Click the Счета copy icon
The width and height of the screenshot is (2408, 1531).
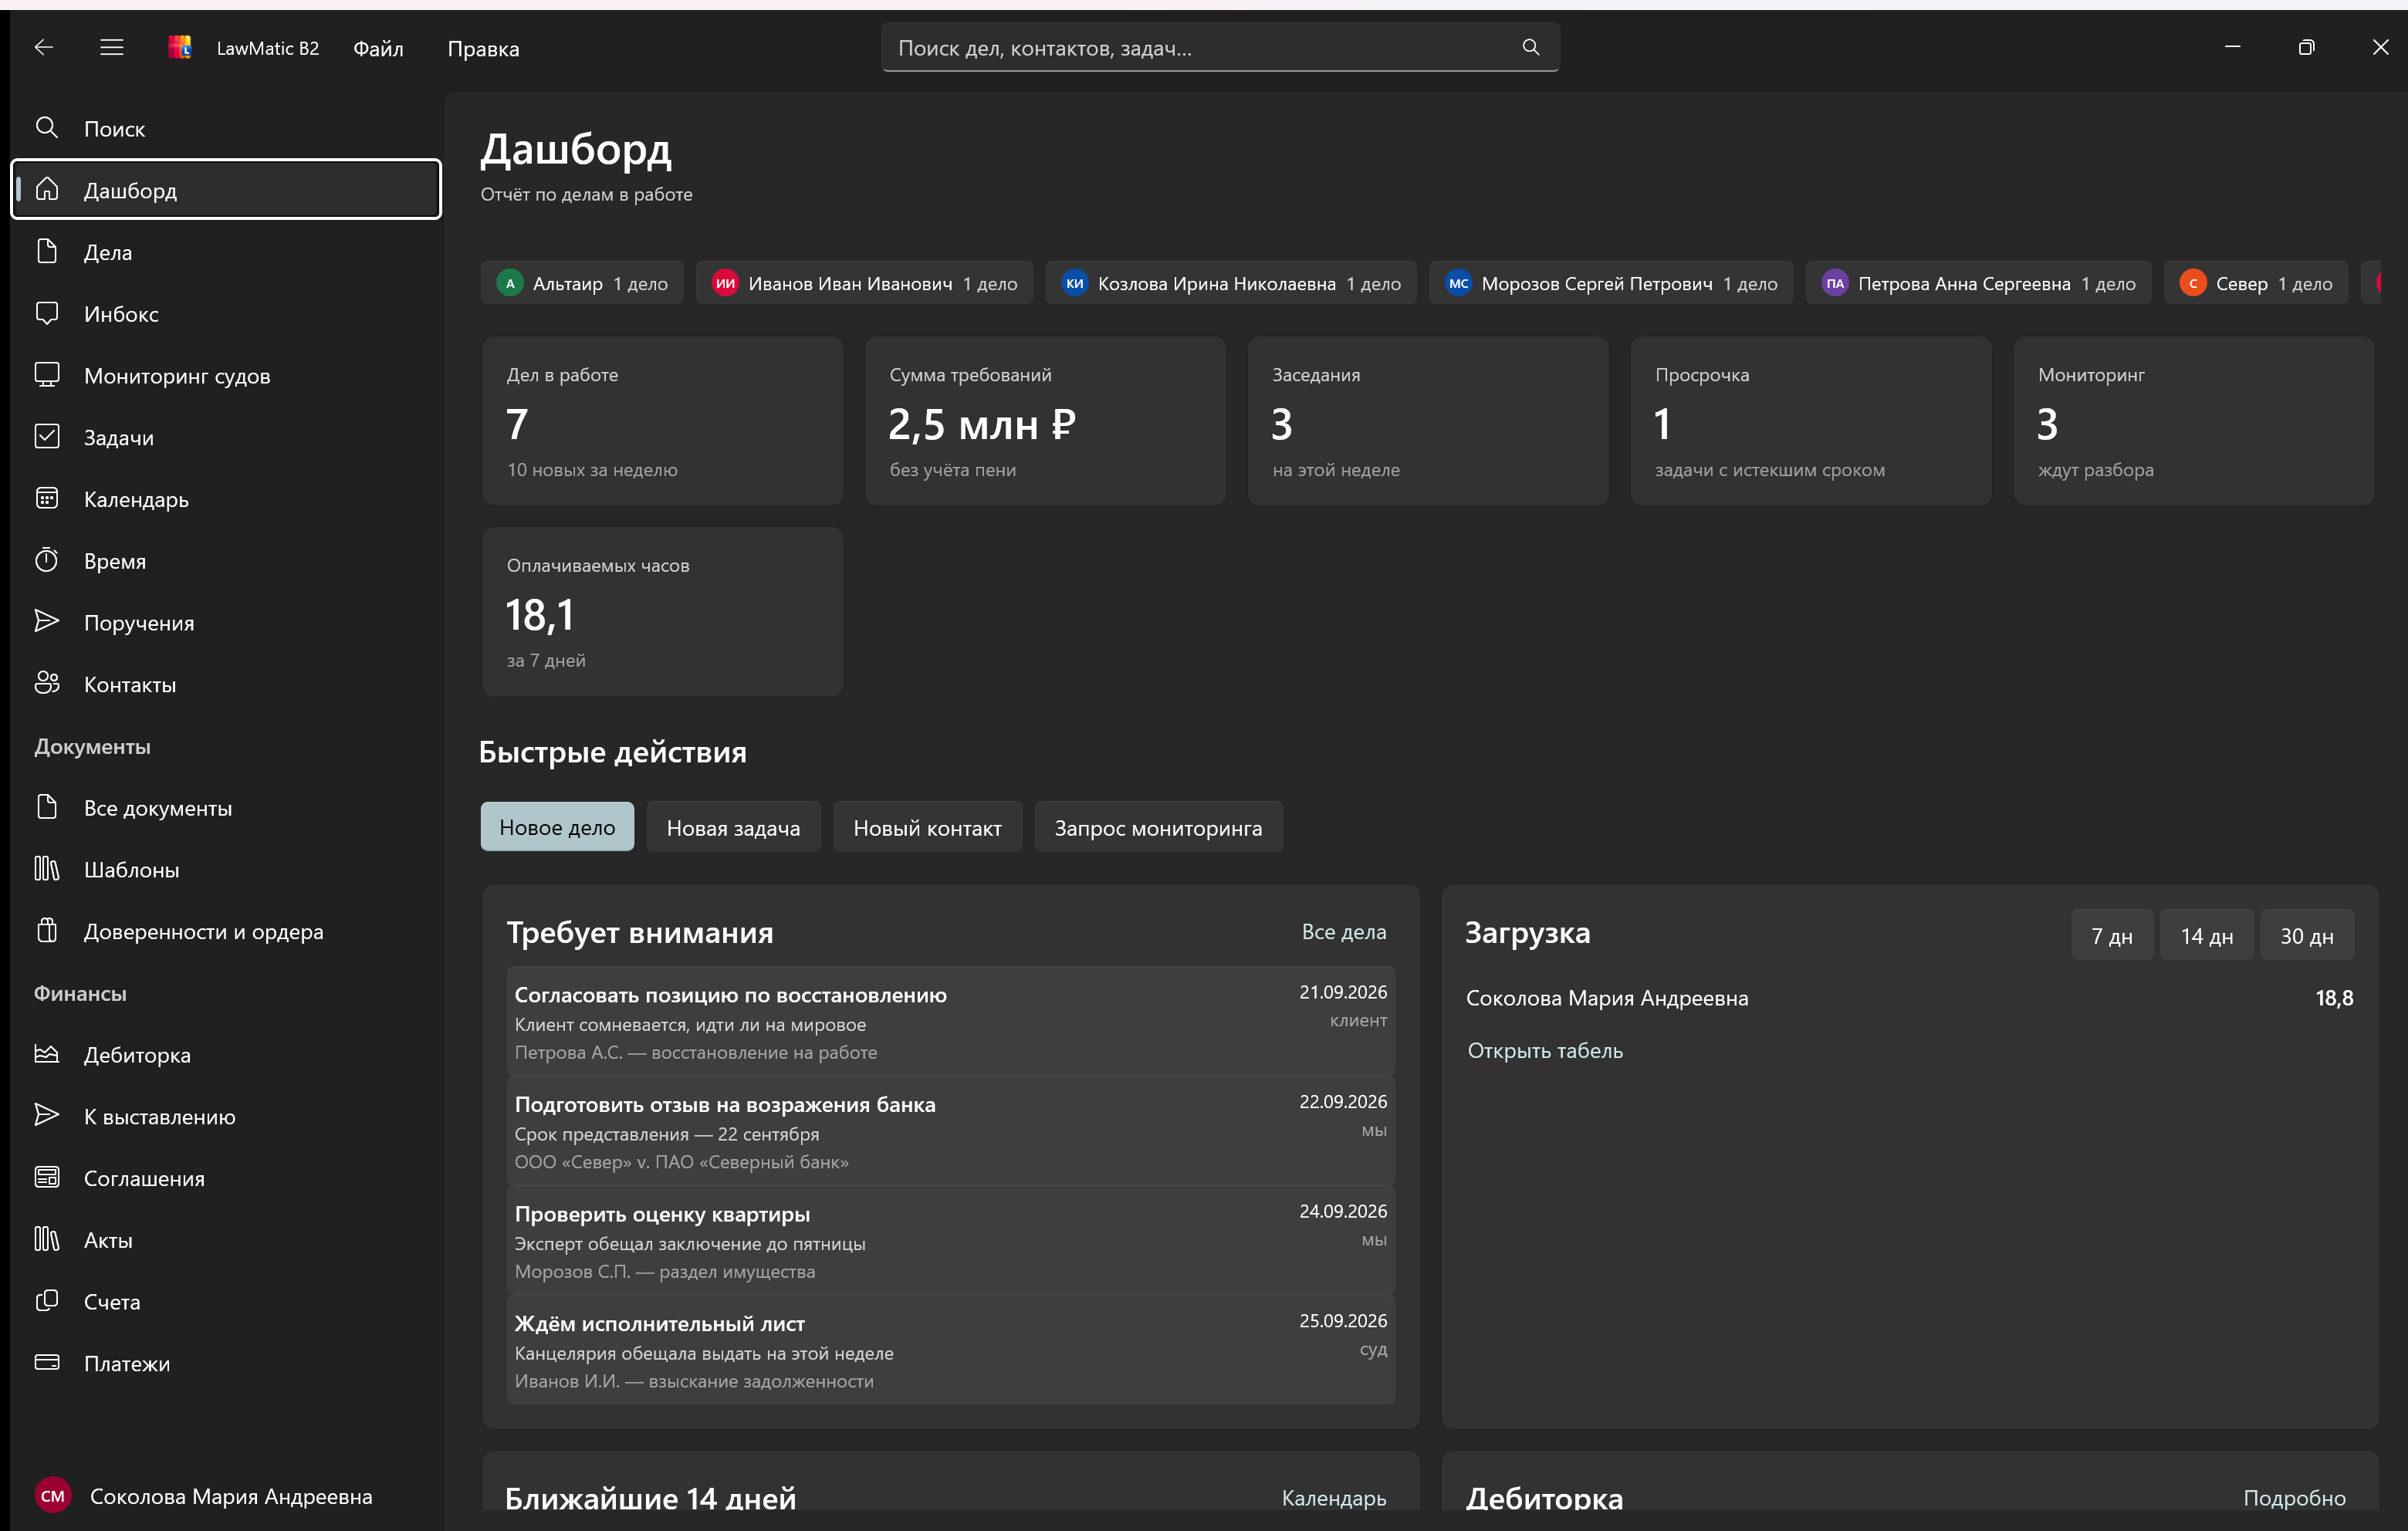[x=47, y=1301]
